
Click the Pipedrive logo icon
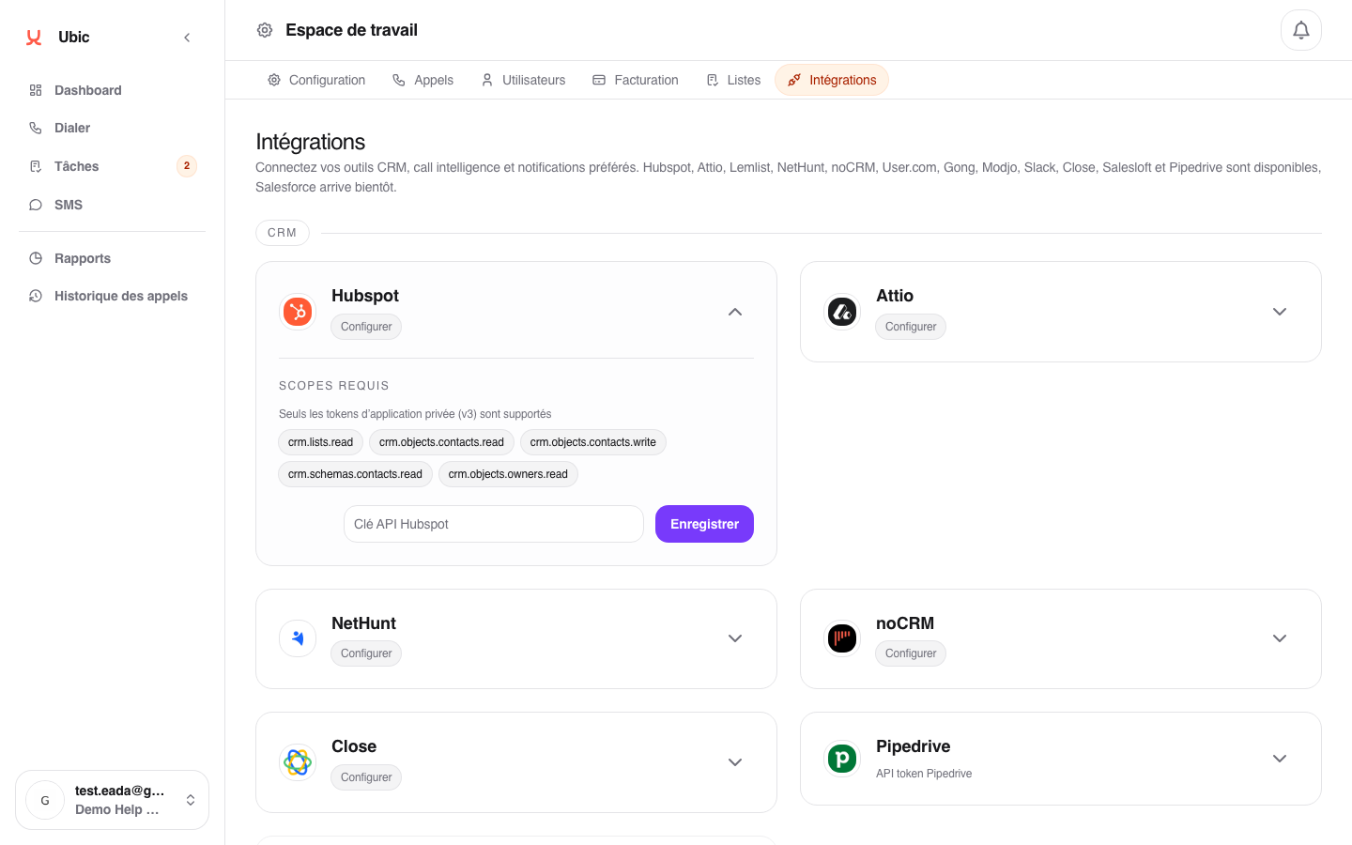[x=842, y=758]
